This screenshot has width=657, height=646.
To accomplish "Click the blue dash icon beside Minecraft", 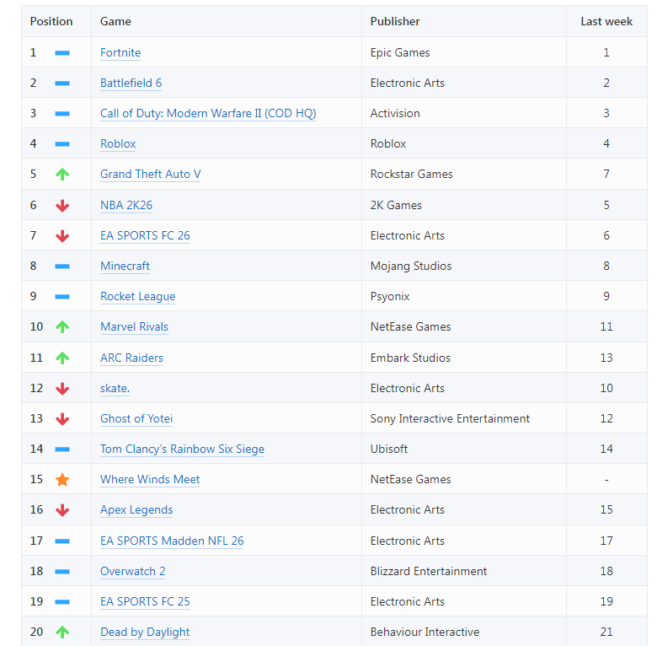I will point(62,266).
